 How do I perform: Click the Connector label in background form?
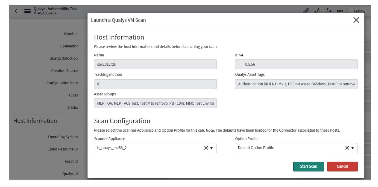pos(69,46)
